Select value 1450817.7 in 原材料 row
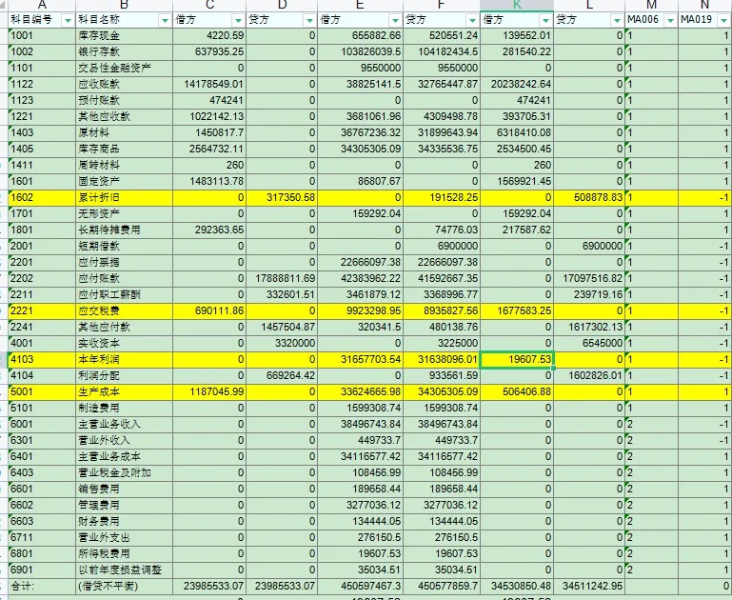The height and width of the screenshot is (600, 732). pos(209,132)
